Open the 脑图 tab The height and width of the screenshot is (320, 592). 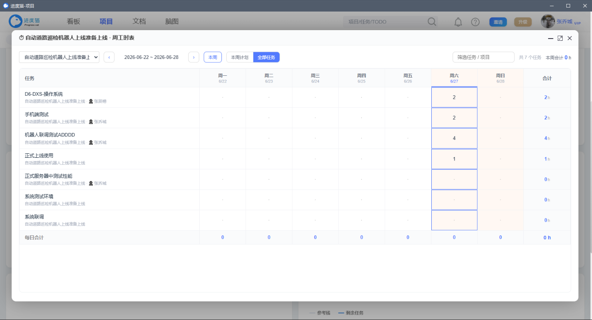tap(172, 21)
